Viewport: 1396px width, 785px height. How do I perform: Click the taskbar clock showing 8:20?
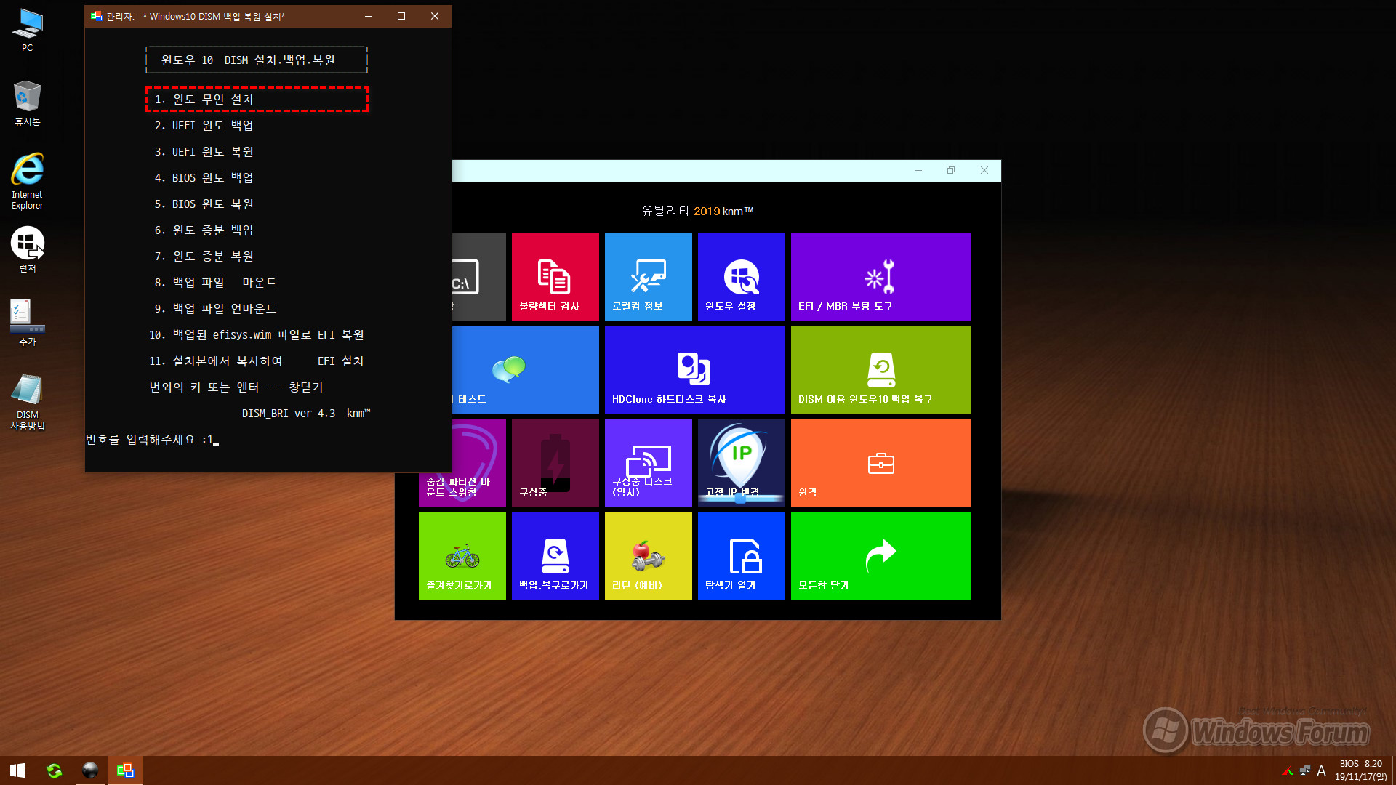pyautogui.click(x=1360, y=770)
